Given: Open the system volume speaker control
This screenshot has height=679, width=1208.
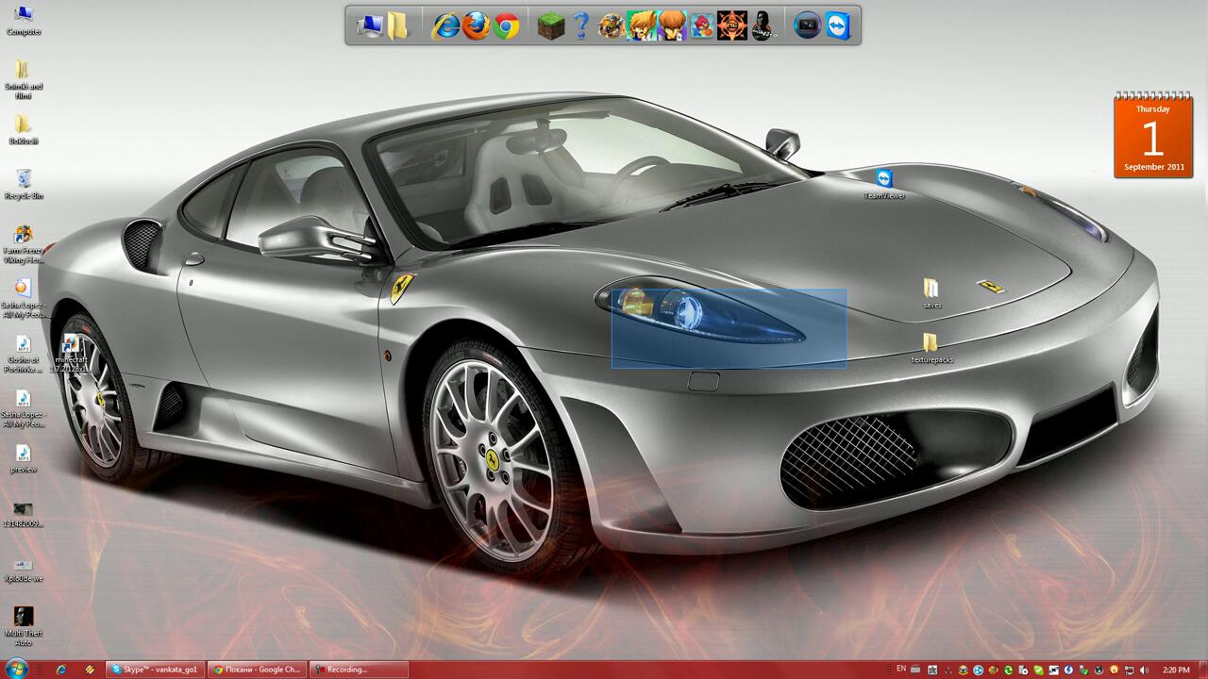Looking at the screenshot, I should pos(1145,670).
